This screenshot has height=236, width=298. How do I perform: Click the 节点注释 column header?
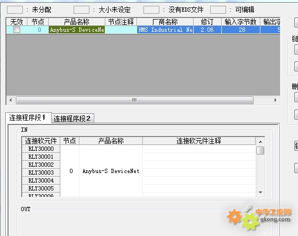pos(121,22)
